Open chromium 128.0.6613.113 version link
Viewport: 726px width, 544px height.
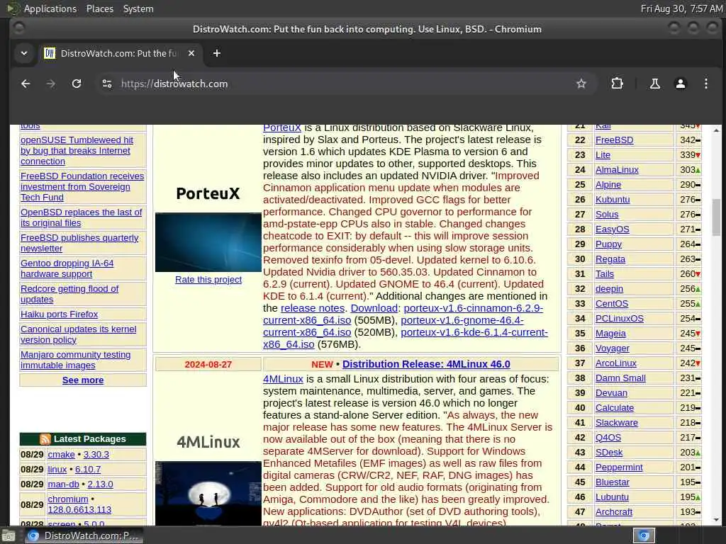(x=79, y=510)
